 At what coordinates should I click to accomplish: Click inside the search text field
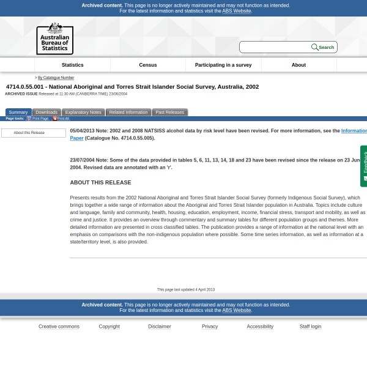(275, 47)
